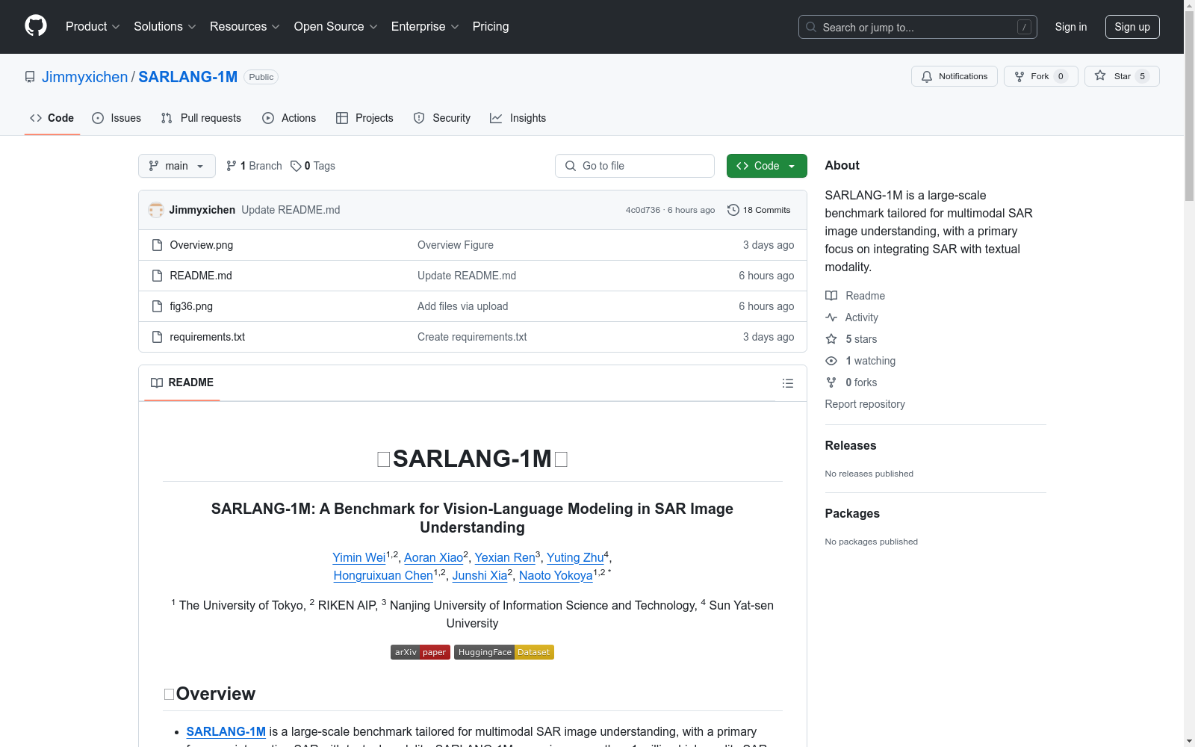1195x747 pixels.
Task: Click the search magnifier in Go to file
Action: click(571, 166)
